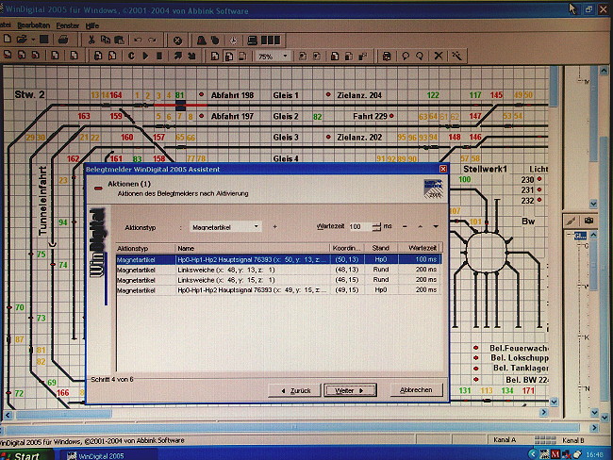Click the round X stop icon
The image size is (613, 460).
(x=177, y=41)
